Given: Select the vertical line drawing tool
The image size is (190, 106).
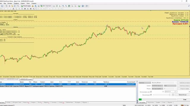Looking at the screenshot, I should tap(5, 9).
